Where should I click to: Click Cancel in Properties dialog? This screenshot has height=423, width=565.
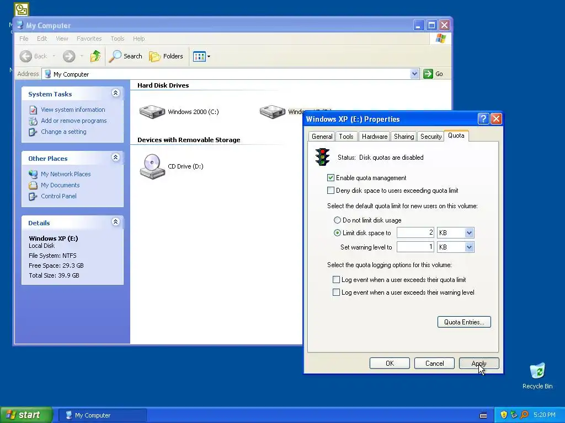pos(434,364)
